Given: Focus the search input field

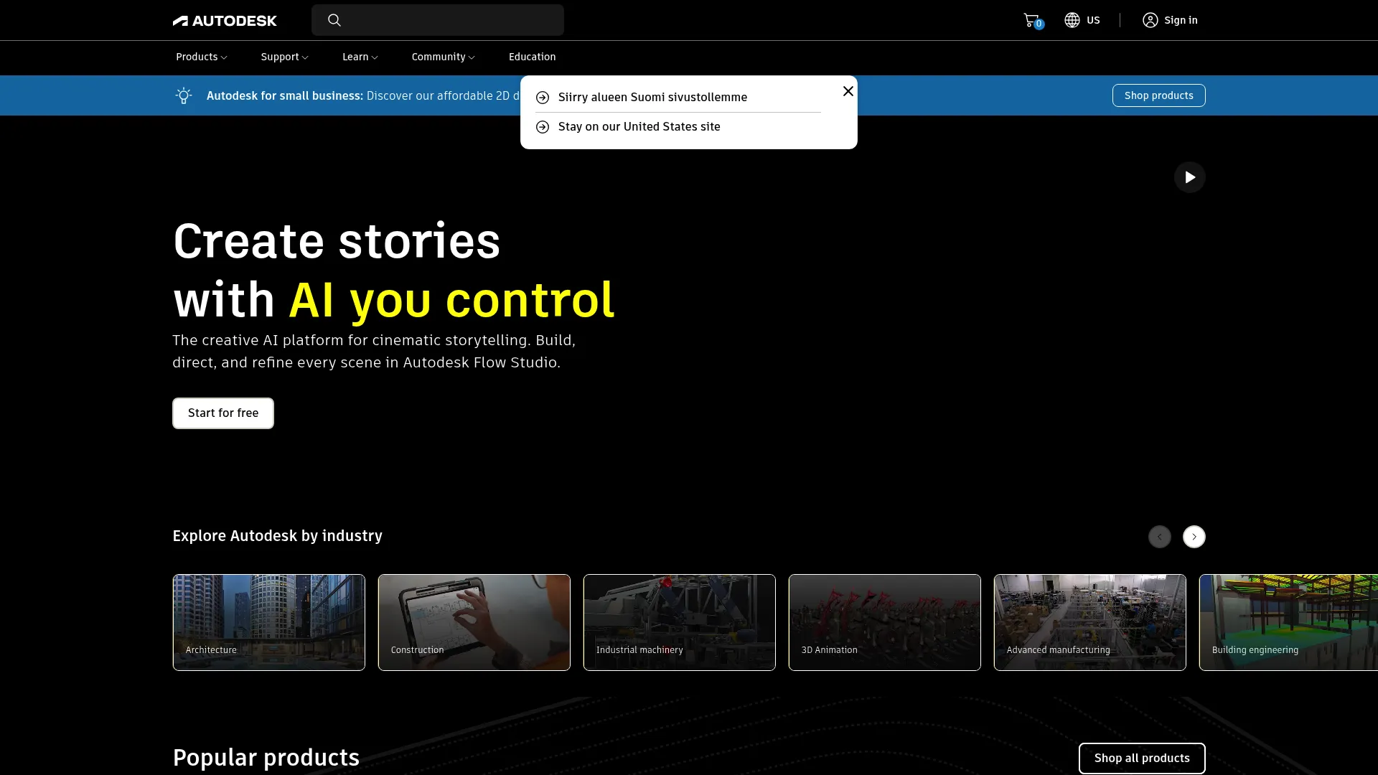Looking at the screenshot, I should tap(438, 20).
